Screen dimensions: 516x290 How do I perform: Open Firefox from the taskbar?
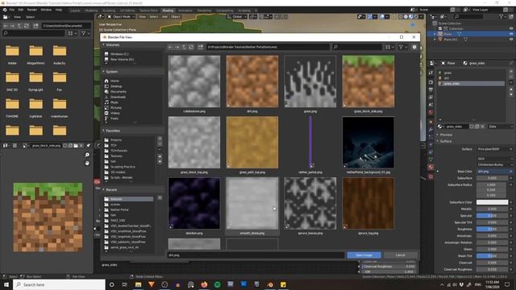click(x=204, y=284)
